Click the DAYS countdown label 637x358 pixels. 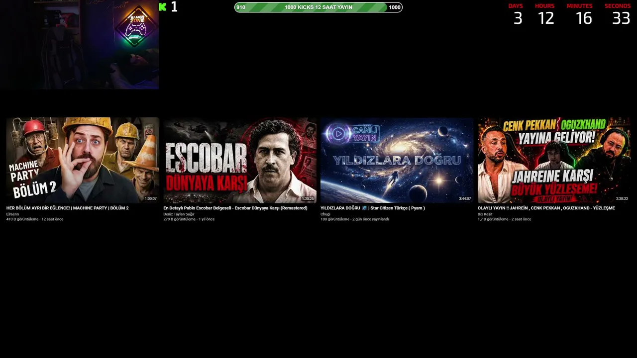pos(516,6)
